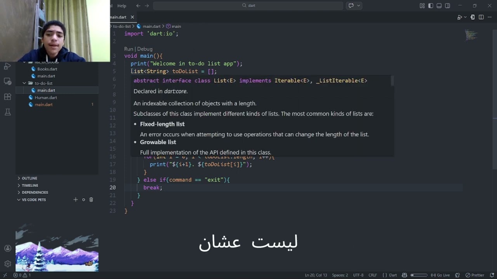Screen dimensions: 497x279
Task: Change indentation via Spaces: 2
Action: tap(340, 275)
